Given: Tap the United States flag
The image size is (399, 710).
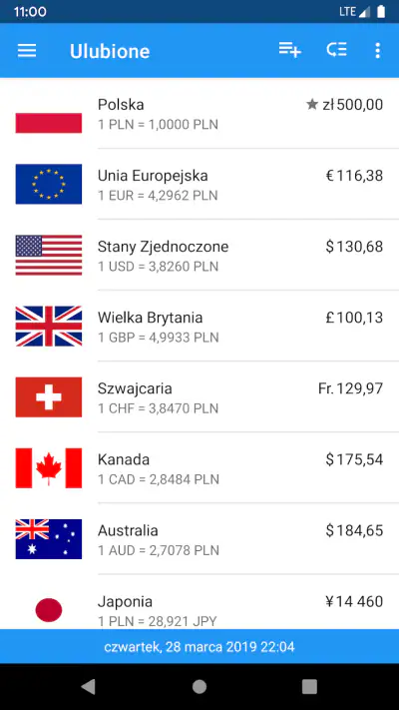Looking at the screenshot, I should (49, 256).
